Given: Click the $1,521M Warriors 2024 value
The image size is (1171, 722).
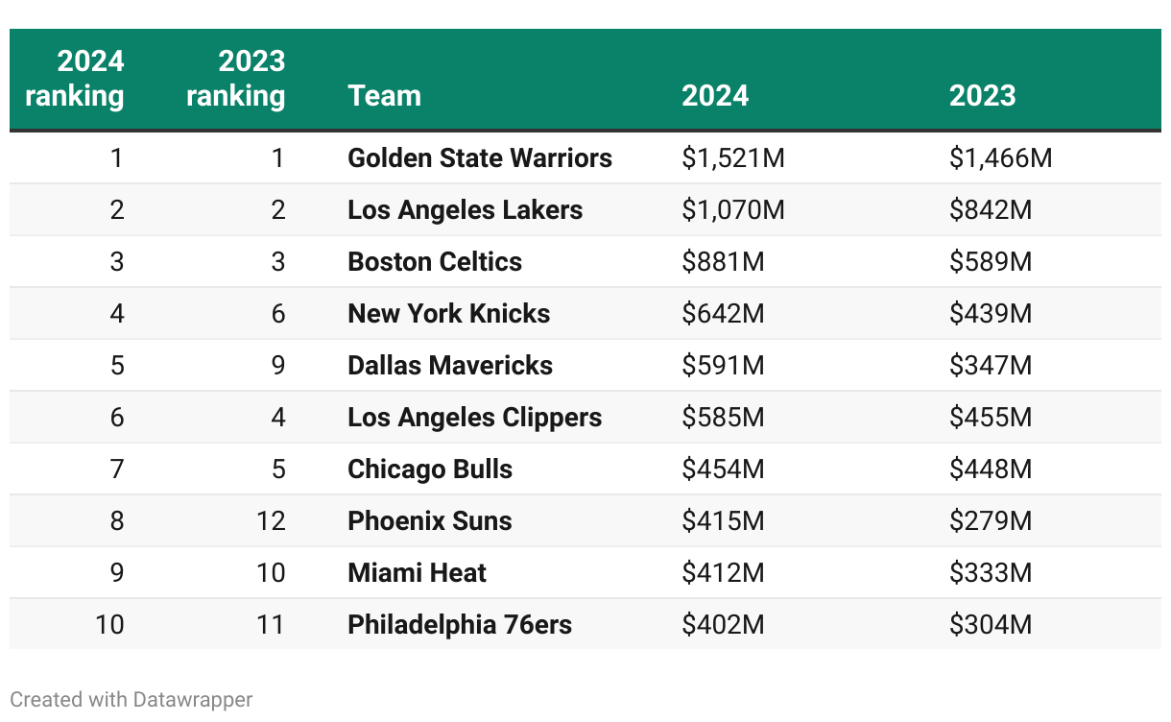Looking at the screenshot, I should click(733, 157).
